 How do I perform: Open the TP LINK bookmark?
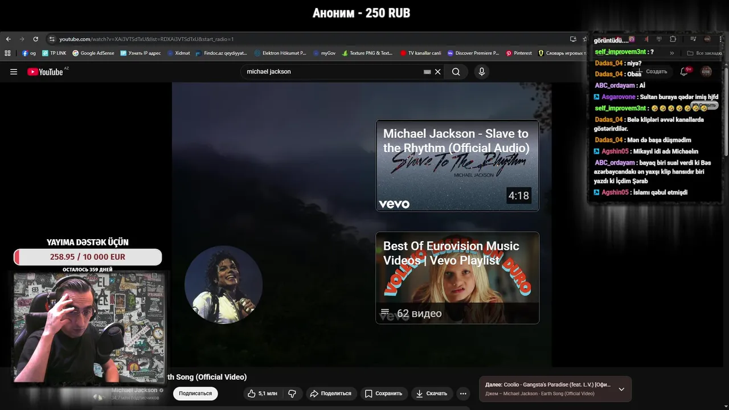pyautogui.click(x=54, y=53)
